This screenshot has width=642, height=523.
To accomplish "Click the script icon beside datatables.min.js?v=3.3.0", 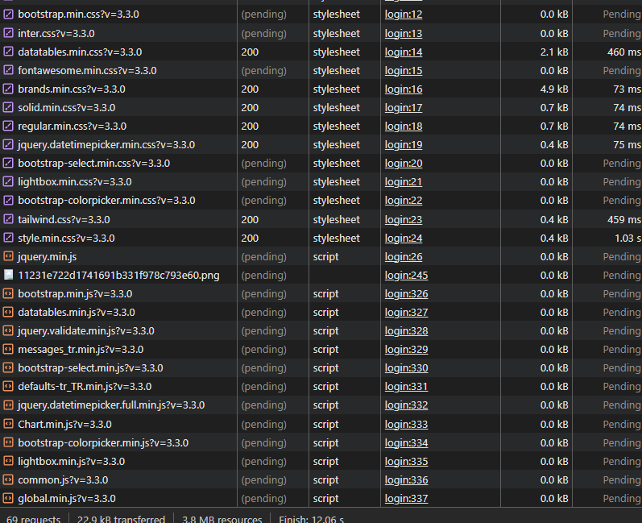I will click(x=8, y=313).
